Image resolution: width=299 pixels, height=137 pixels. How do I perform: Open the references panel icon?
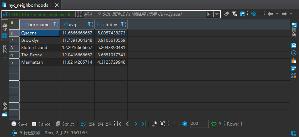point(294,76)
